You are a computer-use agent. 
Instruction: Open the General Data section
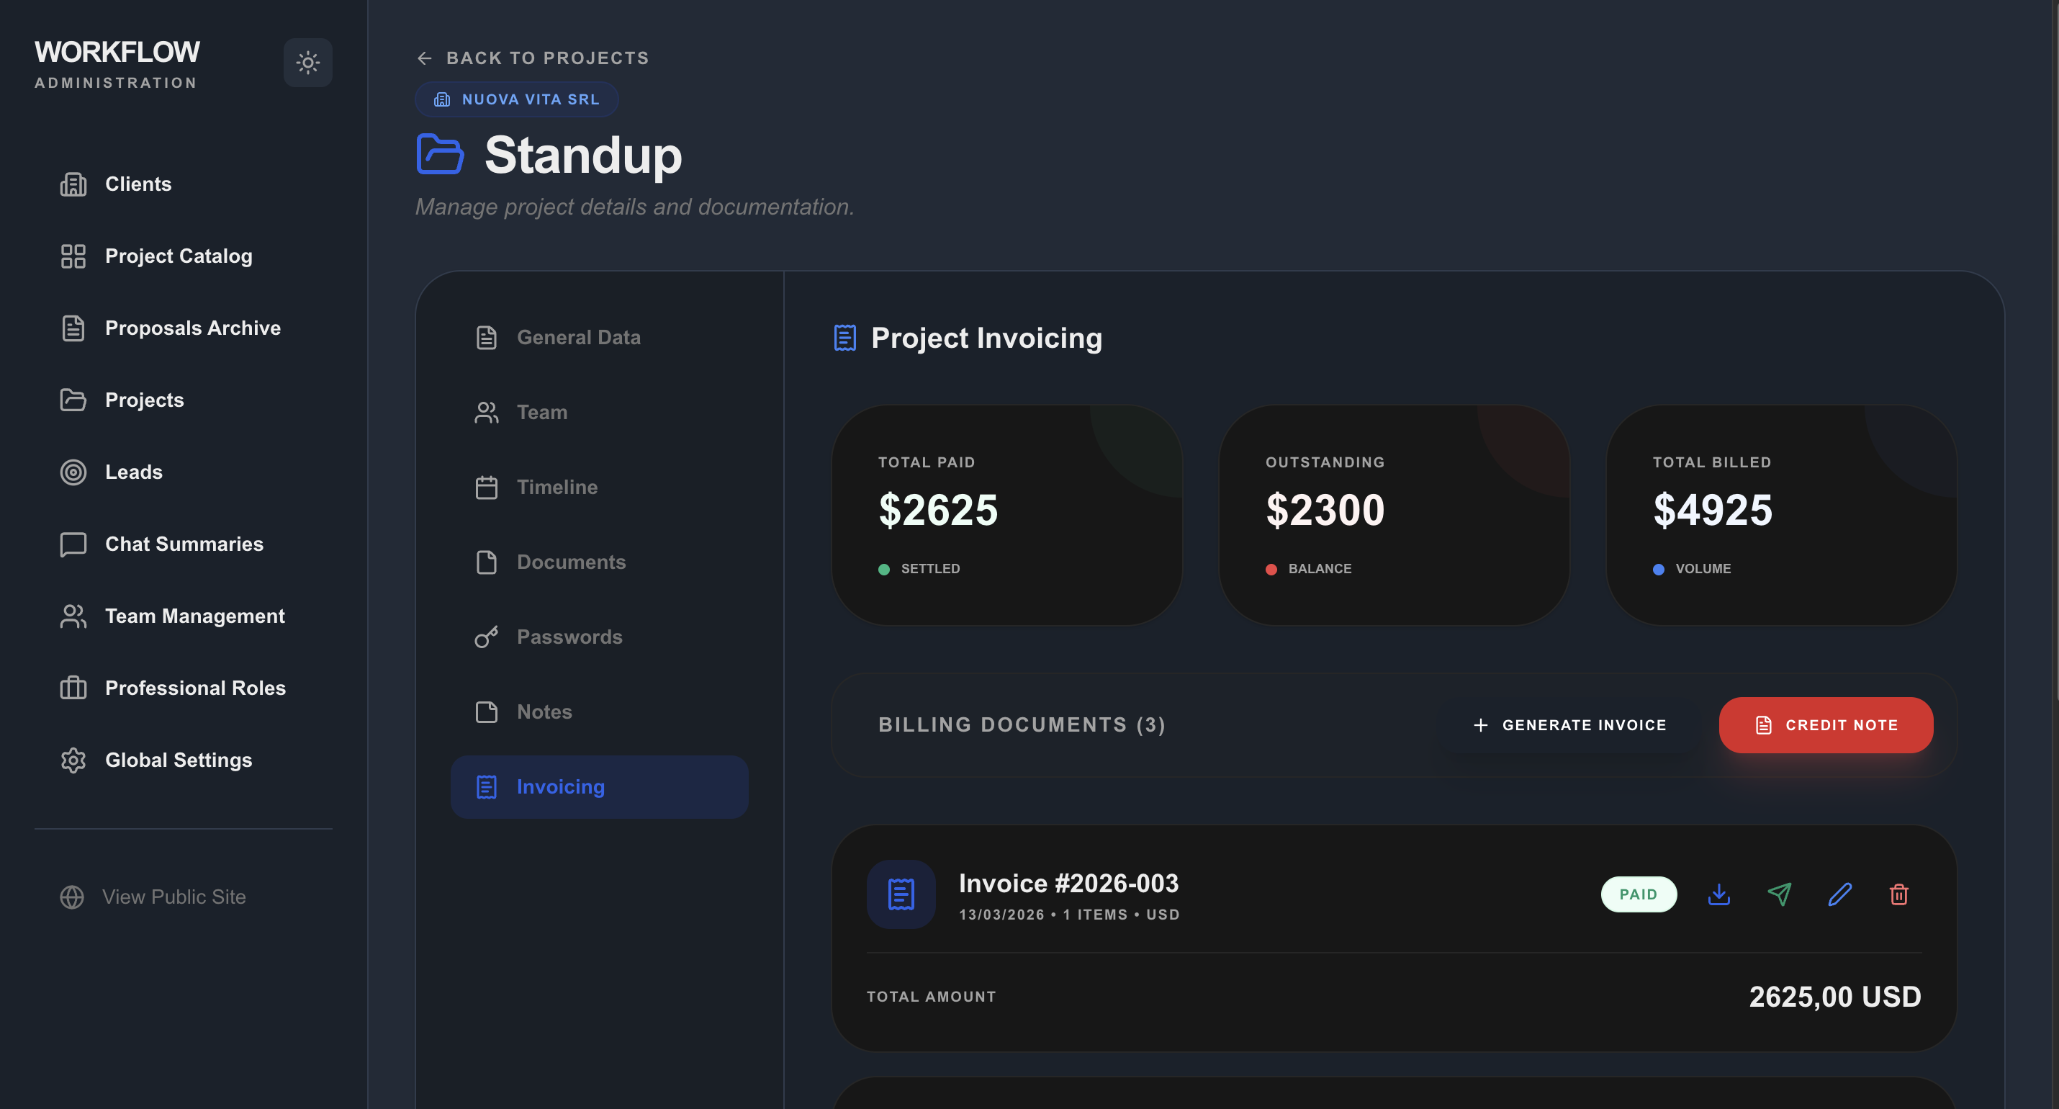[x=578, y=338]
